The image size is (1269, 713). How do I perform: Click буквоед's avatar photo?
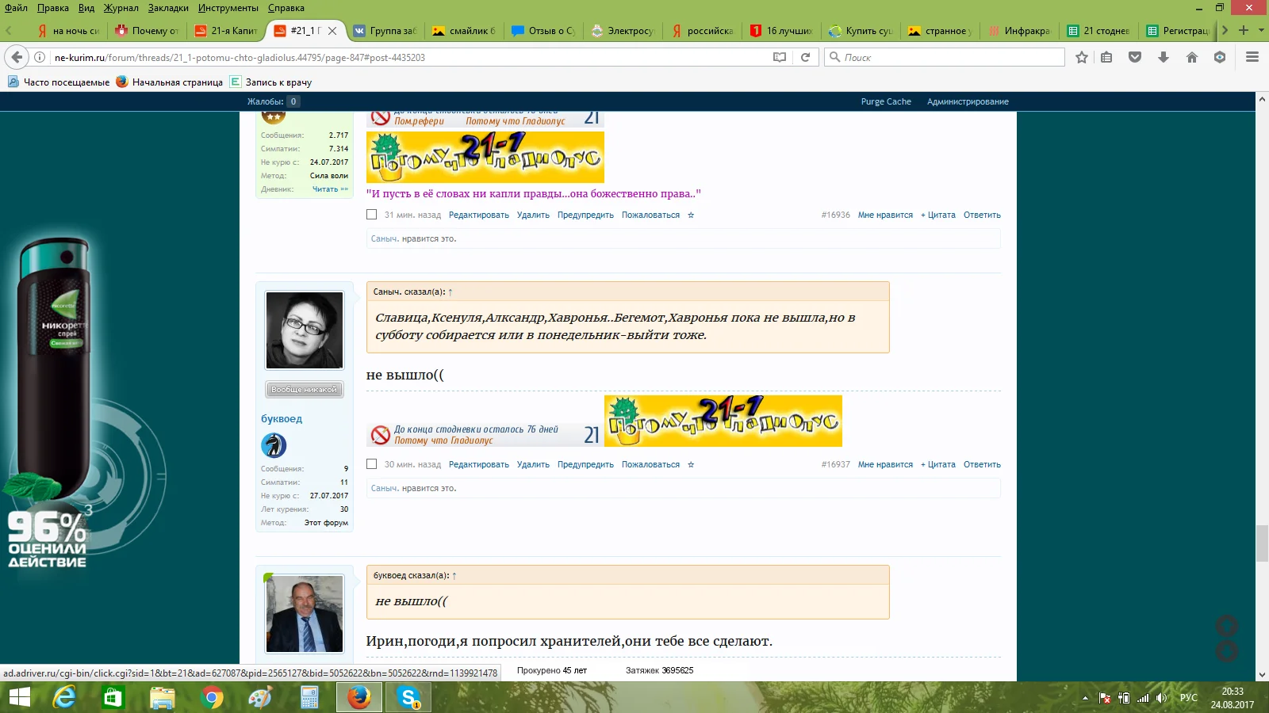click(x=305, y=330)
